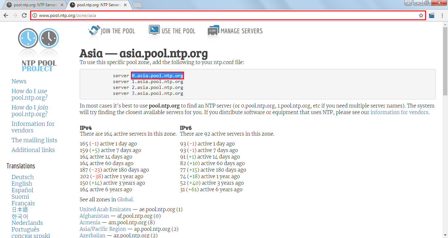448x238 pixels.
Task: Click the 'Asia — asia.pool.ntp.org' heading
Action: 144,54
